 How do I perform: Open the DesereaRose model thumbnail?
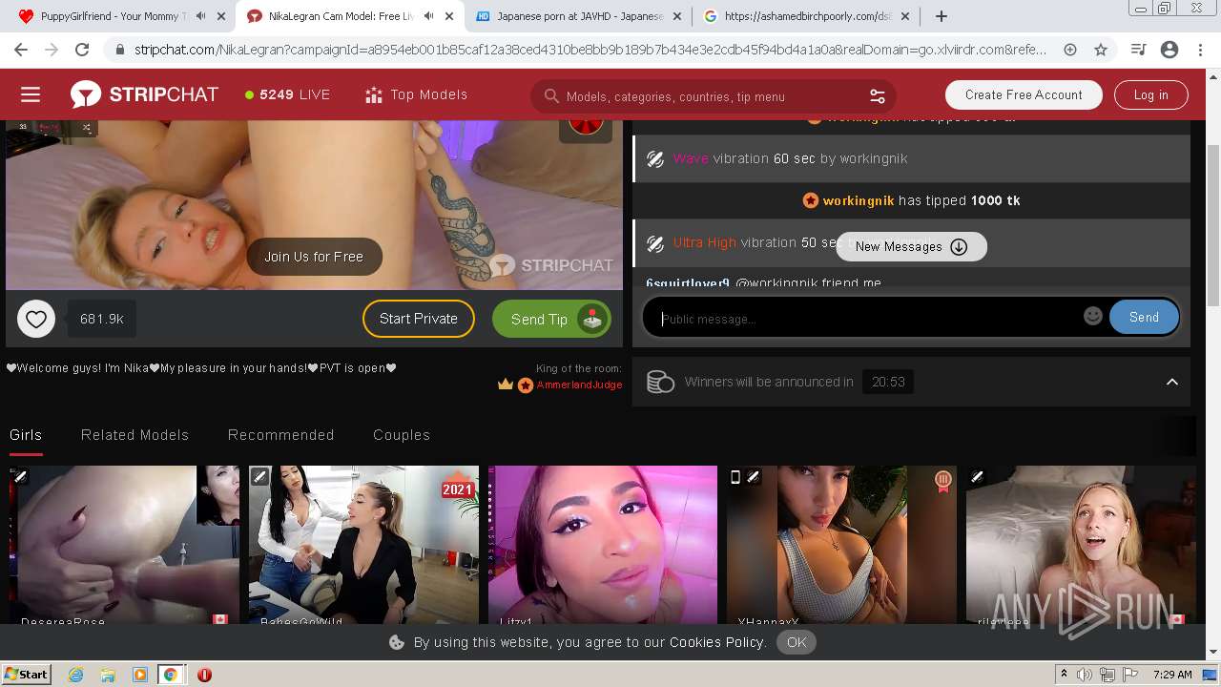[124, 546]
